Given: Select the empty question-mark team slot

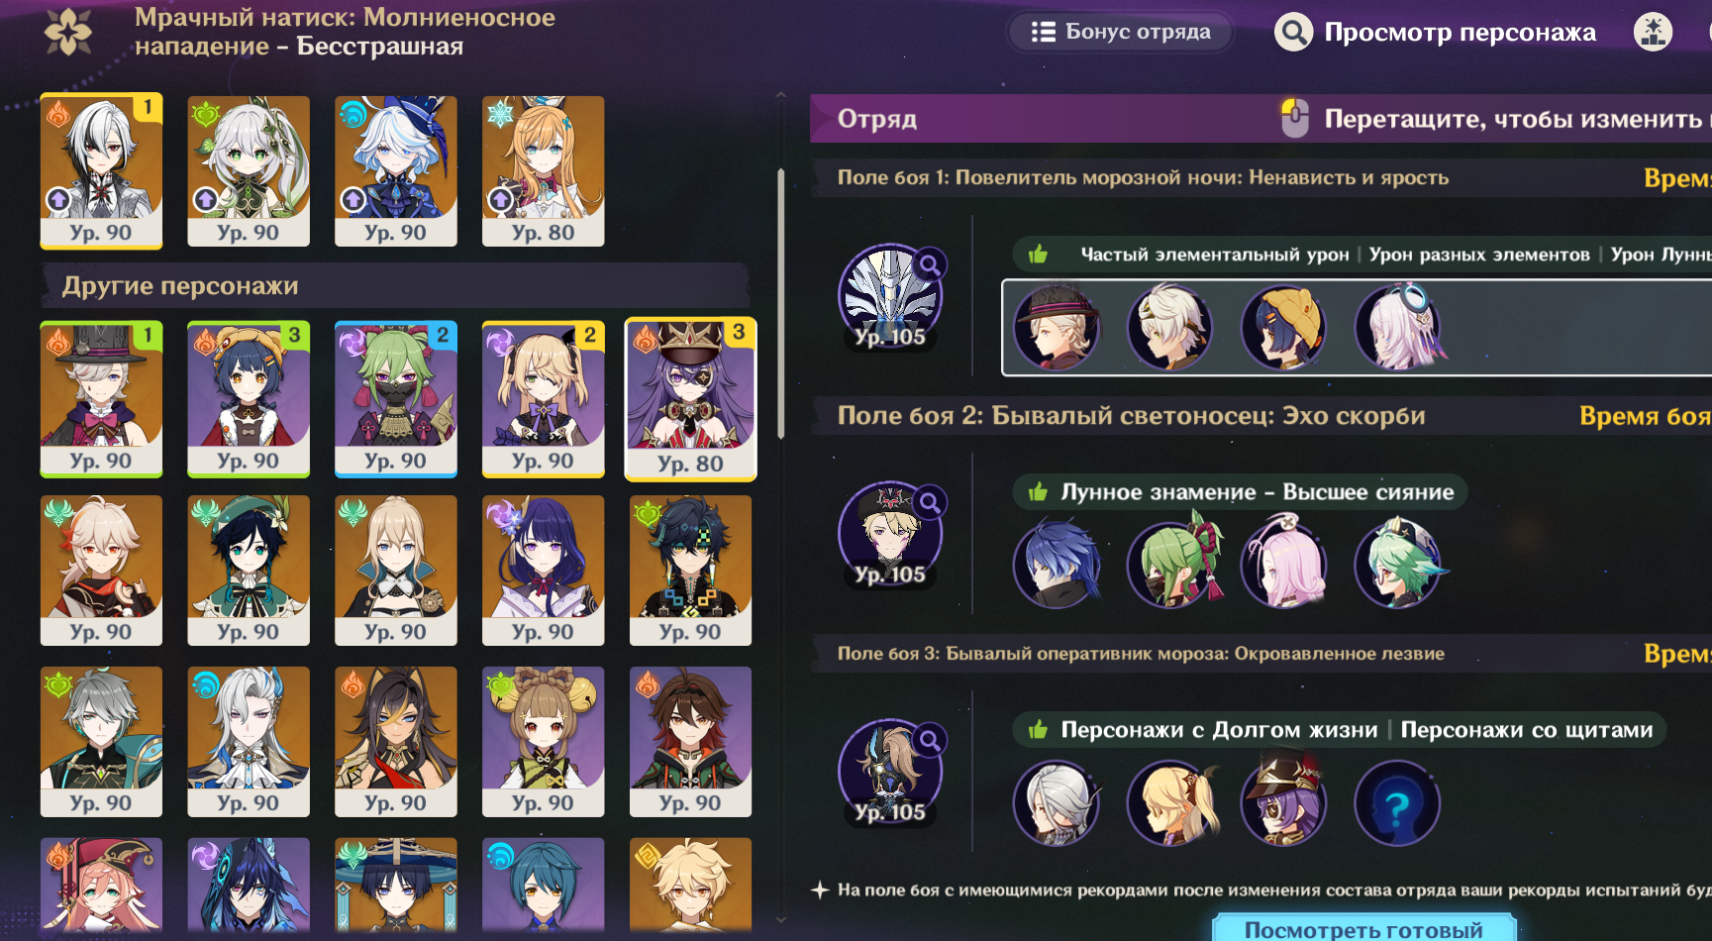Looking at the screenshot, I should (x=1397, y=803).
